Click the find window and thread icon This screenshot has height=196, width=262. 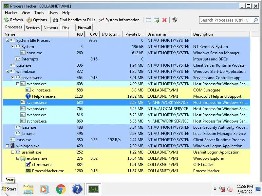click(x=157, y=20)
